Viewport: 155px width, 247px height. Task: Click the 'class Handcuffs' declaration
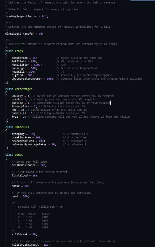tap(17, 127)
